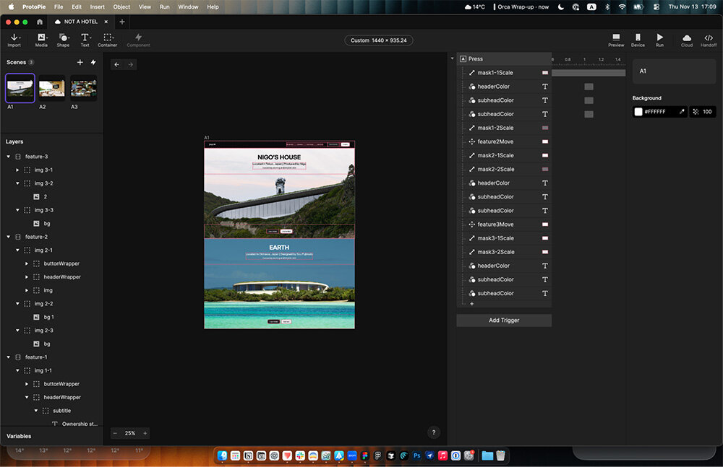Image resolution: width=723 pixels, height=467 pixels.
Task: Click the Add Trigger button
Action: [x=504, y=320]
